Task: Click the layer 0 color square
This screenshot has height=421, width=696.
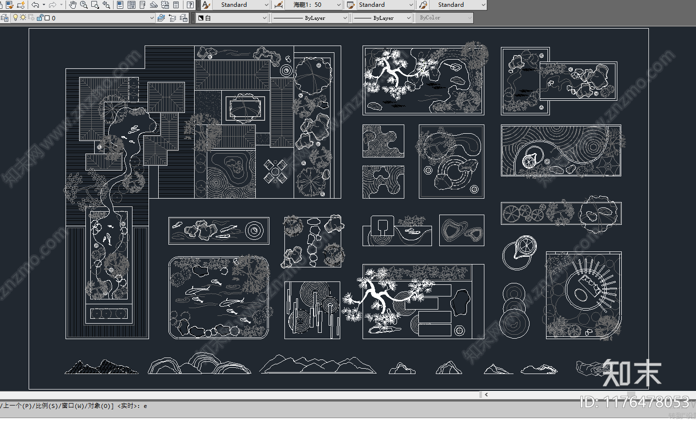Action: pos(47,18)
